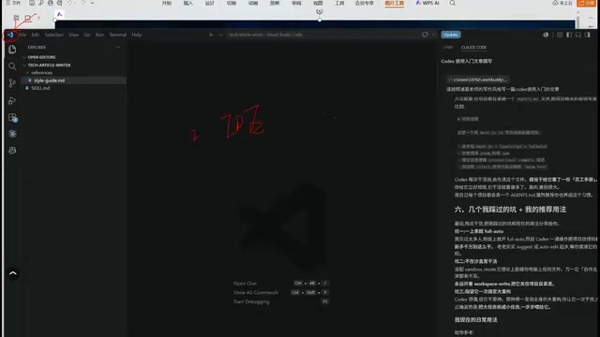Open the WPS 文件 menu
The width and height of the screenshot is (600, 337).
click(x=13, y=3)
